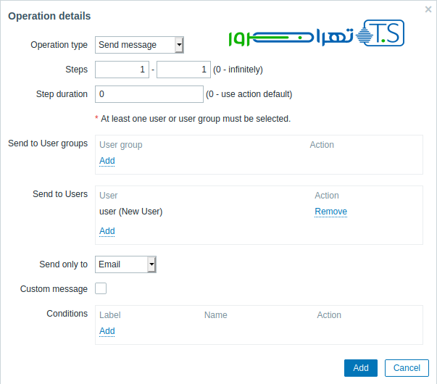Image resolution: width=437 pixels, height=384 pixels.
Task: Close the Operation details dialog
Action: point(428,9)
